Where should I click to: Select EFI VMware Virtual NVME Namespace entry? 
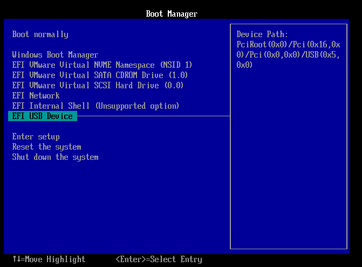(102, 65)
